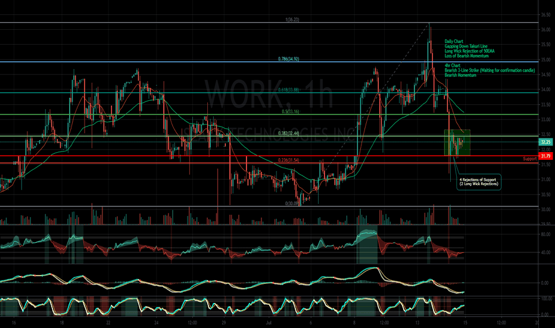The image size is (555, 328).
Task: Click 'Long Wick Rejection of 50EMA' text
Action: (x=469, y=51)
